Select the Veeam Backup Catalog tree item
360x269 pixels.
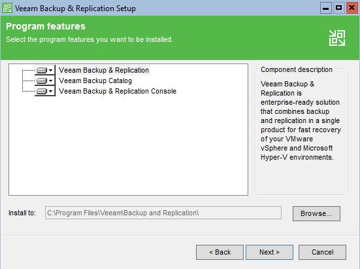(x=95, y=81)
